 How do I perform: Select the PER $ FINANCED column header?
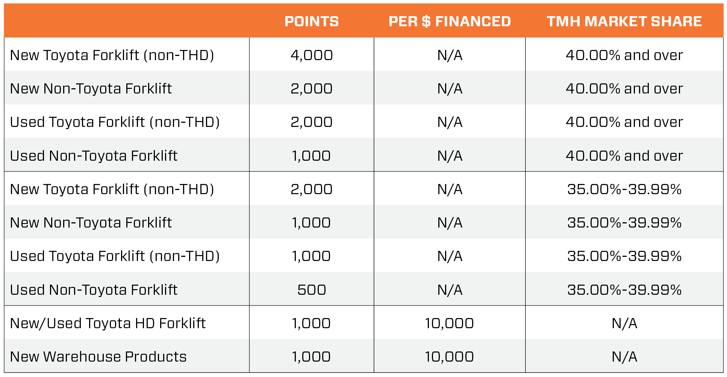coord(450,21)
